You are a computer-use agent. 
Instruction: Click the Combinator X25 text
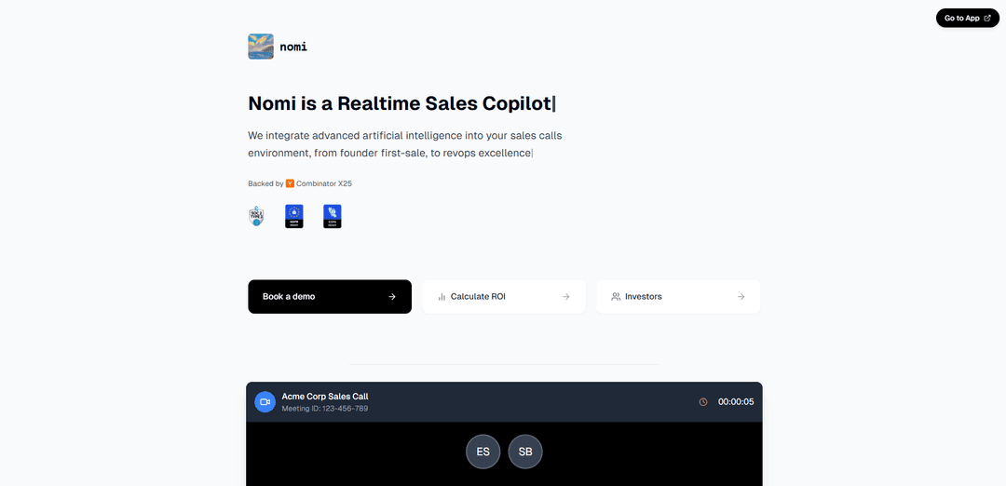(324, 183)
